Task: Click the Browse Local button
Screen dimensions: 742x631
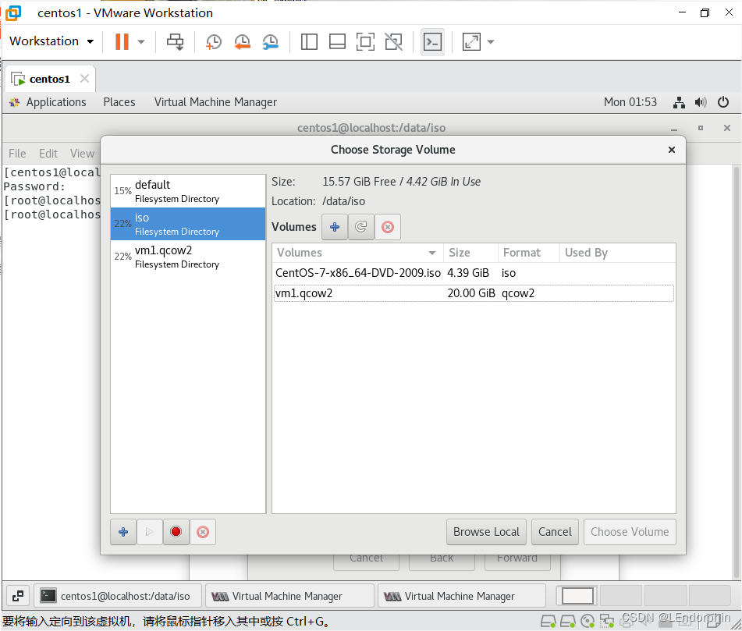Action: 486,532
